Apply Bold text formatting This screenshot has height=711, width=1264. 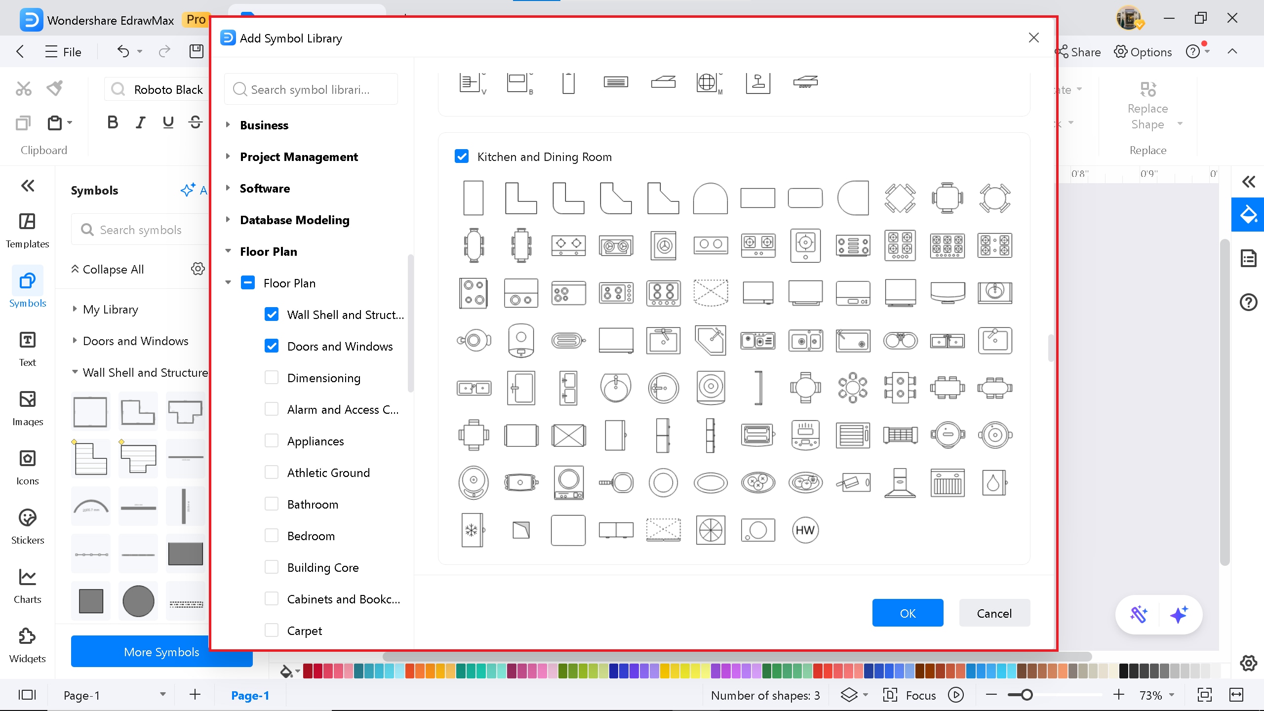[x=113, y=122]
